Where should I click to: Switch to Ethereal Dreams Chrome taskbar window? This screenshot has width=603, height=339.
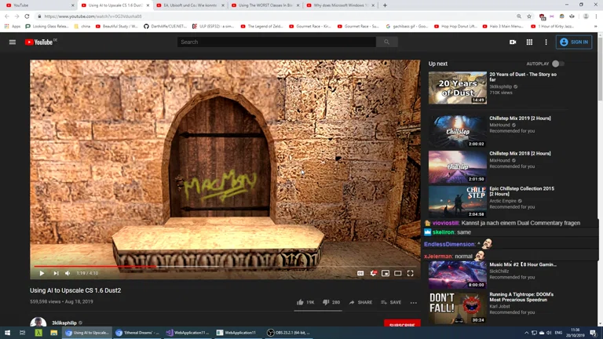click(137, 333)
